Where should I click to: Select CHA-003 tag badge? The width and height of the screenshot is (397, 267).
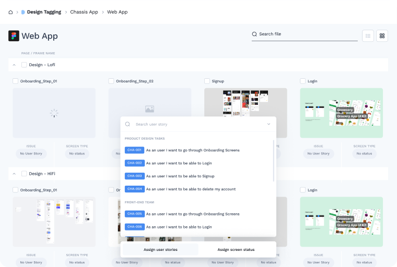pos(134,176)
